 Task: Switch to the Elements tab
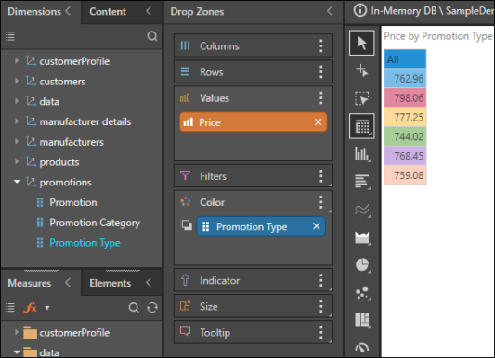tap(111, 283)
